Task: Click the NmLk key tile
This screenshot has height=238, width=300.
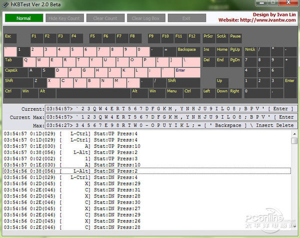Action: [250, 51]
